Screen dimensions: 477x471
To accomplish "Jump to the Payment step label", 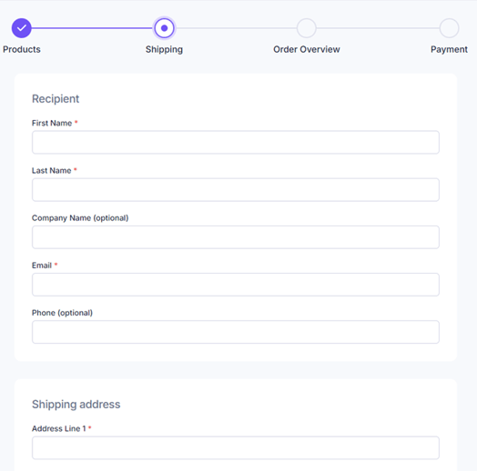I will pyautogui.click(x=449, y=49).
